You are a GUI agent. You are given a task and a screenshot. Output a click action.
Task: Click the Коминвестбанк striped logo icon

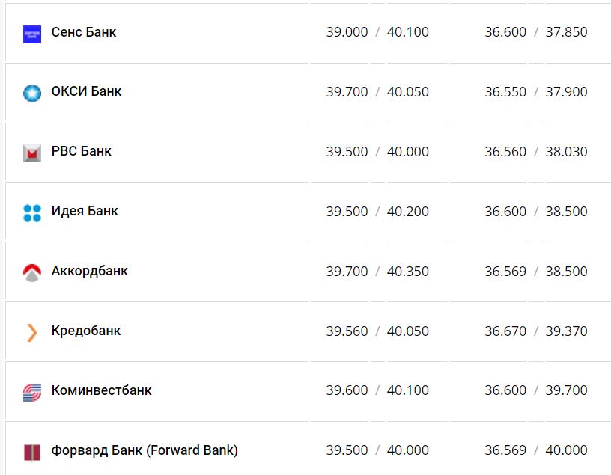tap(32, 392)
